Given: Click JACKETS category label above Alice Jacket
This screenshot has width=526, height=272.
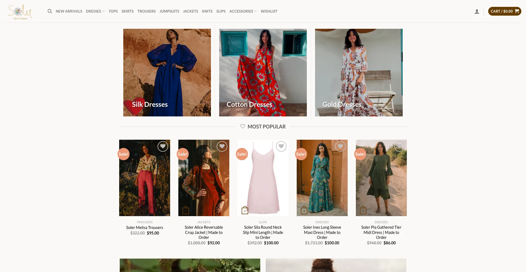Looking at the screenshot, I should pyautogui.click(x=204, y=222).
